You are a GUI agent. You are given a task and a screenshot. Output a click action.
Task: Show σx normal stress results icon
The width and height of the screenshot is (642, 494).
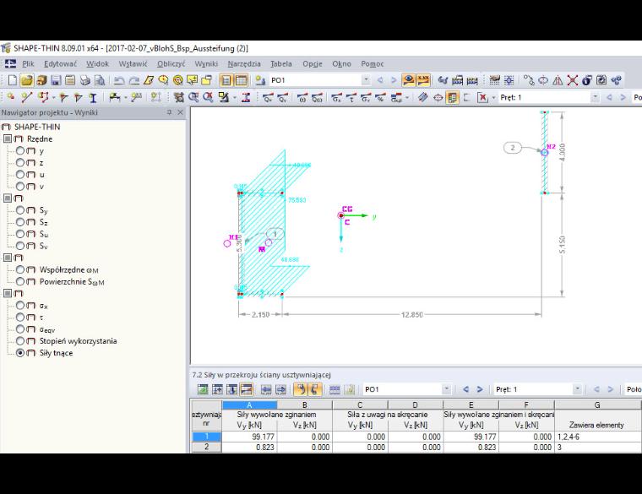click(336, 97)
